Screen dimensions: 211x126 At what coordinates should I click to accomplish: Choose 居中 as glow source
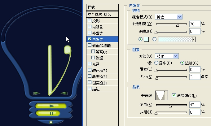coord(156,63)
